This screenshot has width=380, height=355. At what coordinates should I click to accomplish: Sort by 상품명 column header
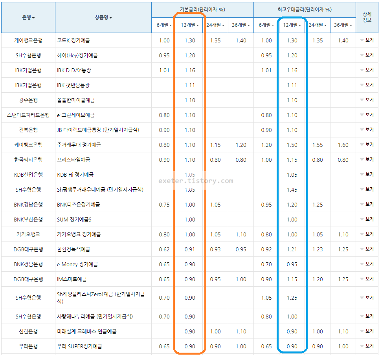click(x=103, y=17)
